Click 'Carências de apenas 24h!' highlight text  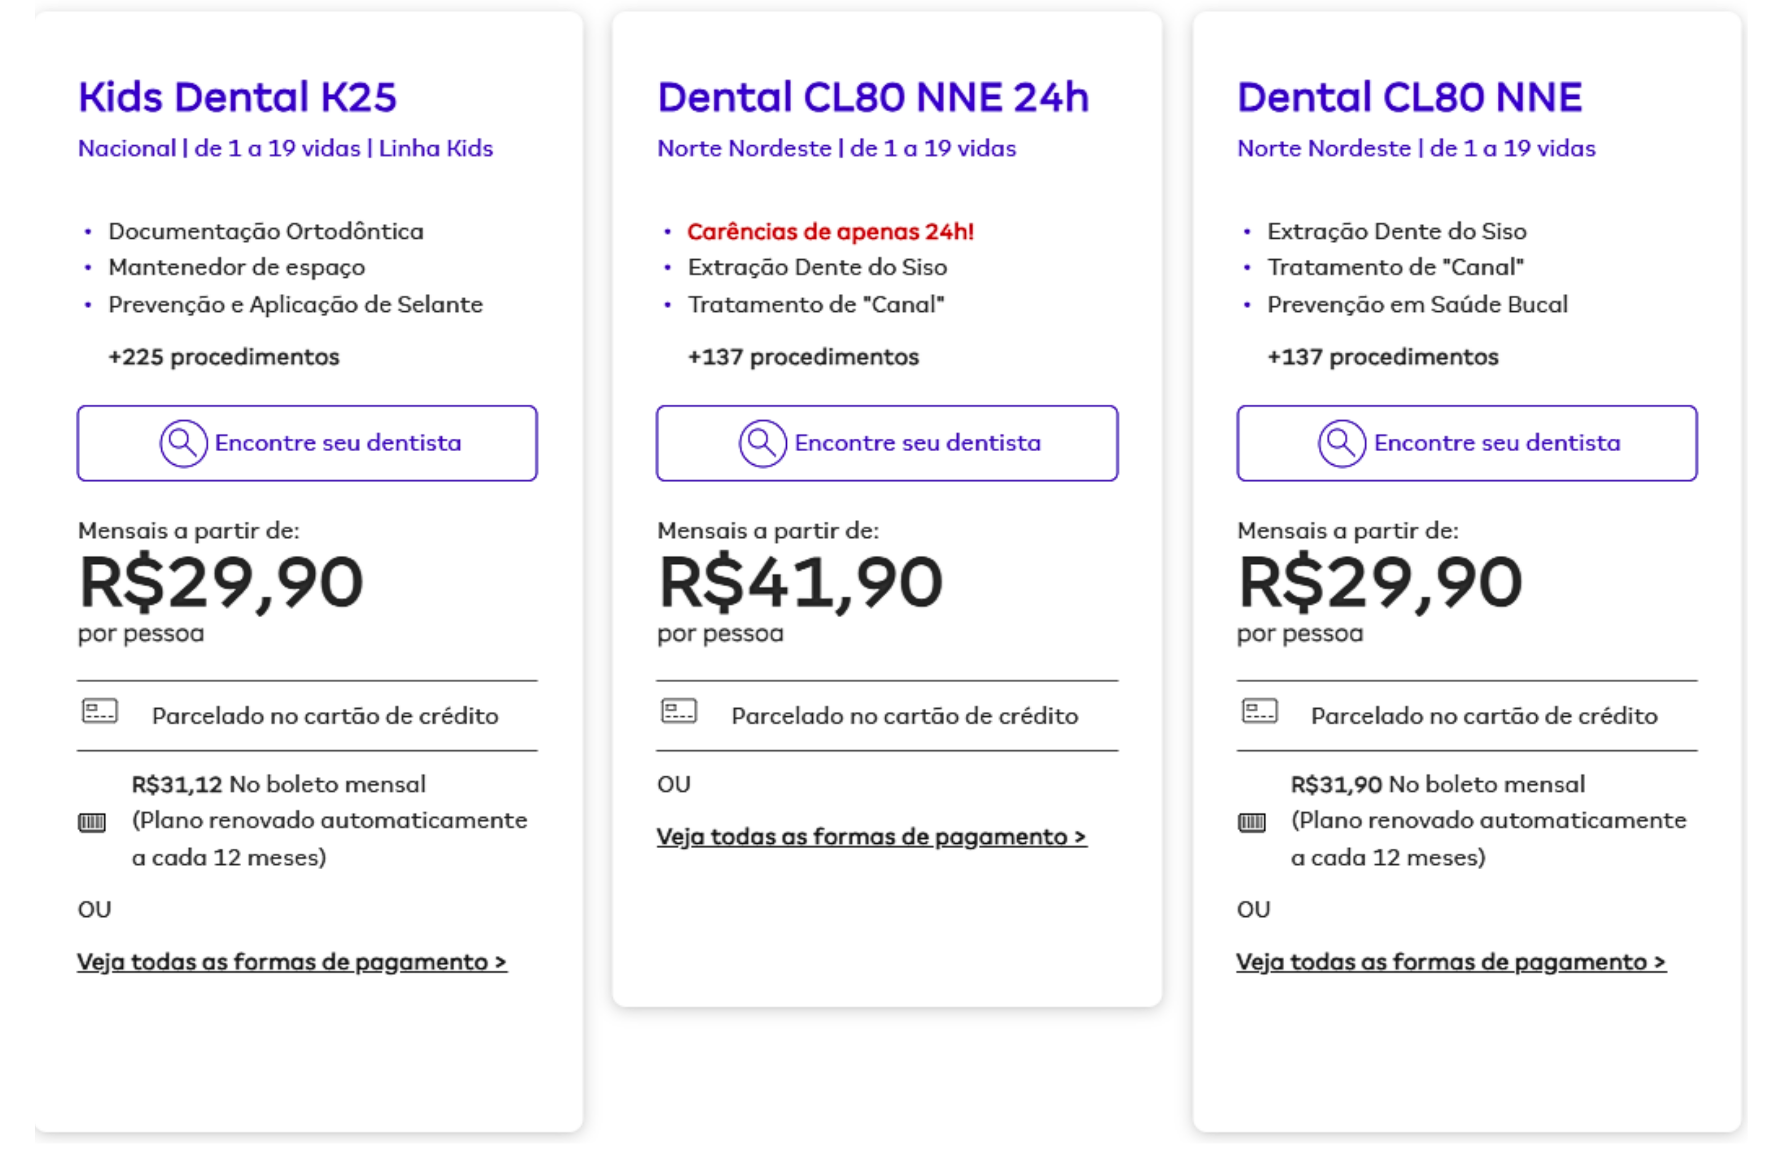pyautogui.click(x=830, y=232)
